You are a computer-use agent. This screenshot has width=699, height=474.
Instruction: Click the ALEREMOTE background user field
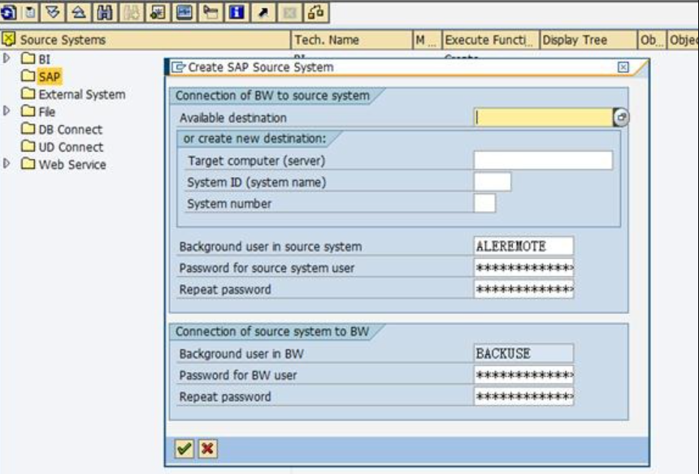pyautogui.click(x=523, y=246)
